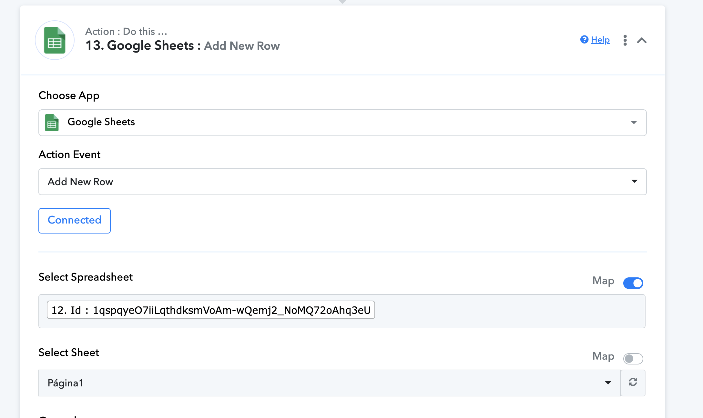703x418 pixels.
Task: Click the small Google Sheets icon in Choose App field
Action: tap(52, 123)
